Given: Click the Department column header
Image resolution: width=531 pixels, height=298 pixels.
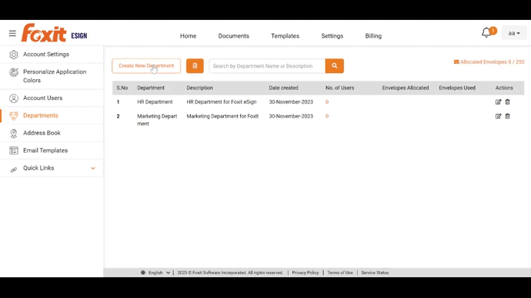Looking at the screenshot, I should point(151,88).
